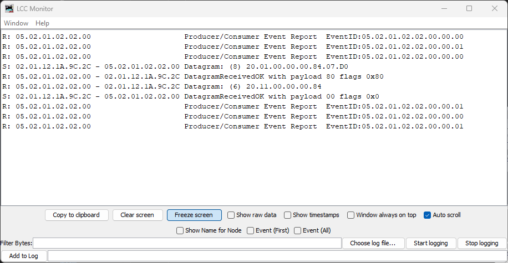
Task: Select DatagramReceivedOK payload 80 flags 0x80 line
Action: (193, 76)
